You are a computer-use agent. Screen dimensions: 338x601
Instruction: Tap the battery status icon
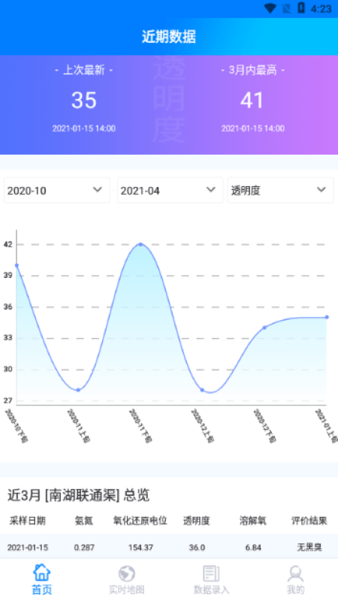coord(301,8)
